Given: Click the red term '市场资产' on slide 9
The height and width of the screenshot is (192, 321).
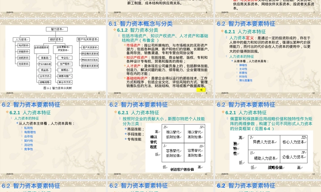Looking at the screenshot, I should pos(133,45).
